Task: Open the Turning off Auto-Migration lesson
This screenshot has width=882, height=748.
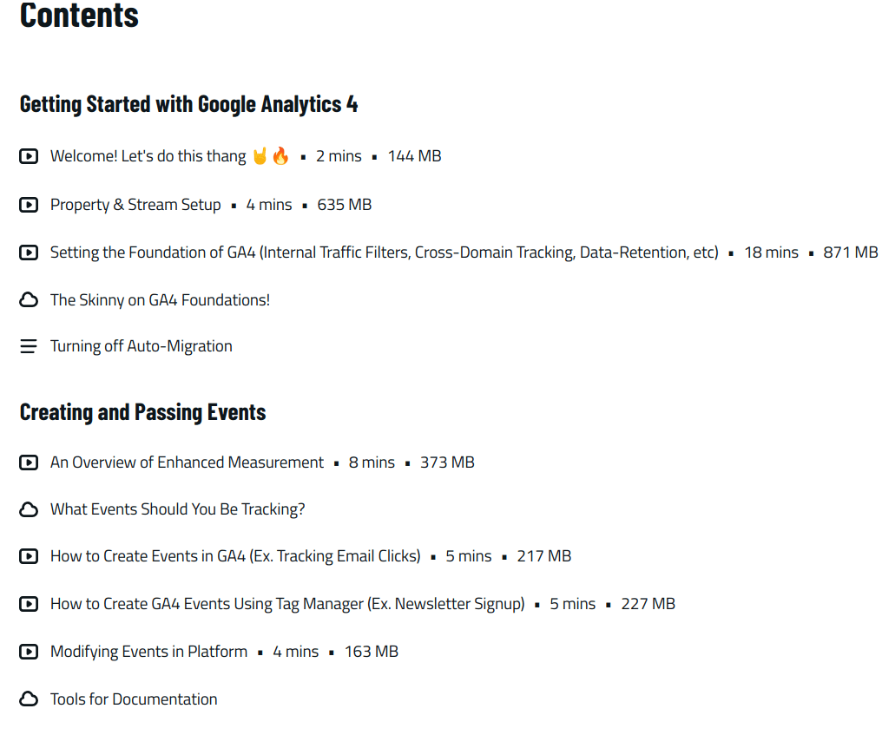Action: [142, 345]
